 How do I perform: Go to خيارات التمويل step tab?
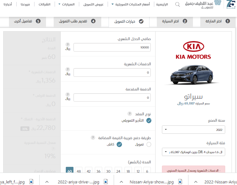click(129, 22)
